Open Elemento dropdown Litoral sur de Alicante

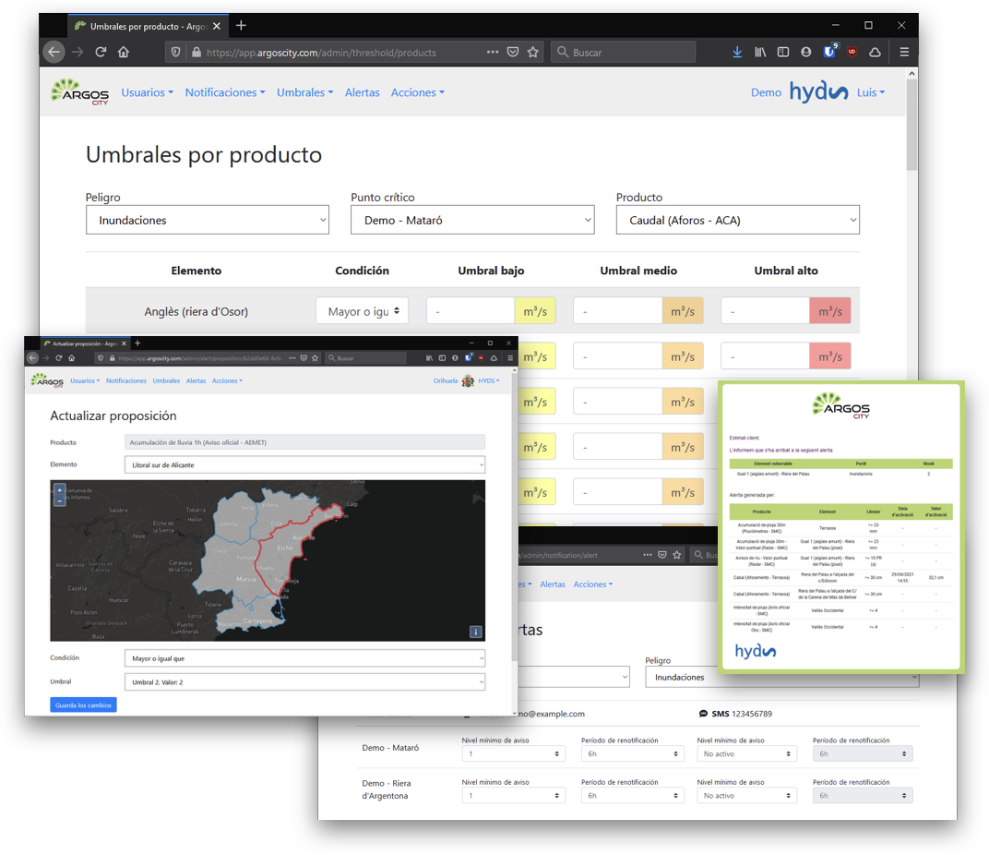[304, 464]
